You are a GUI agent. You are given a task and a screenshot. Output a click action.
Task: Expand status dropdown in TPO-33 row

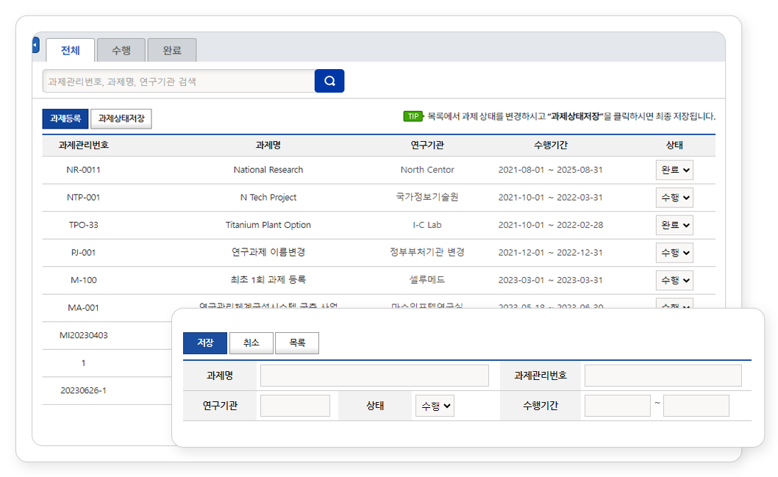coord(674,225)
